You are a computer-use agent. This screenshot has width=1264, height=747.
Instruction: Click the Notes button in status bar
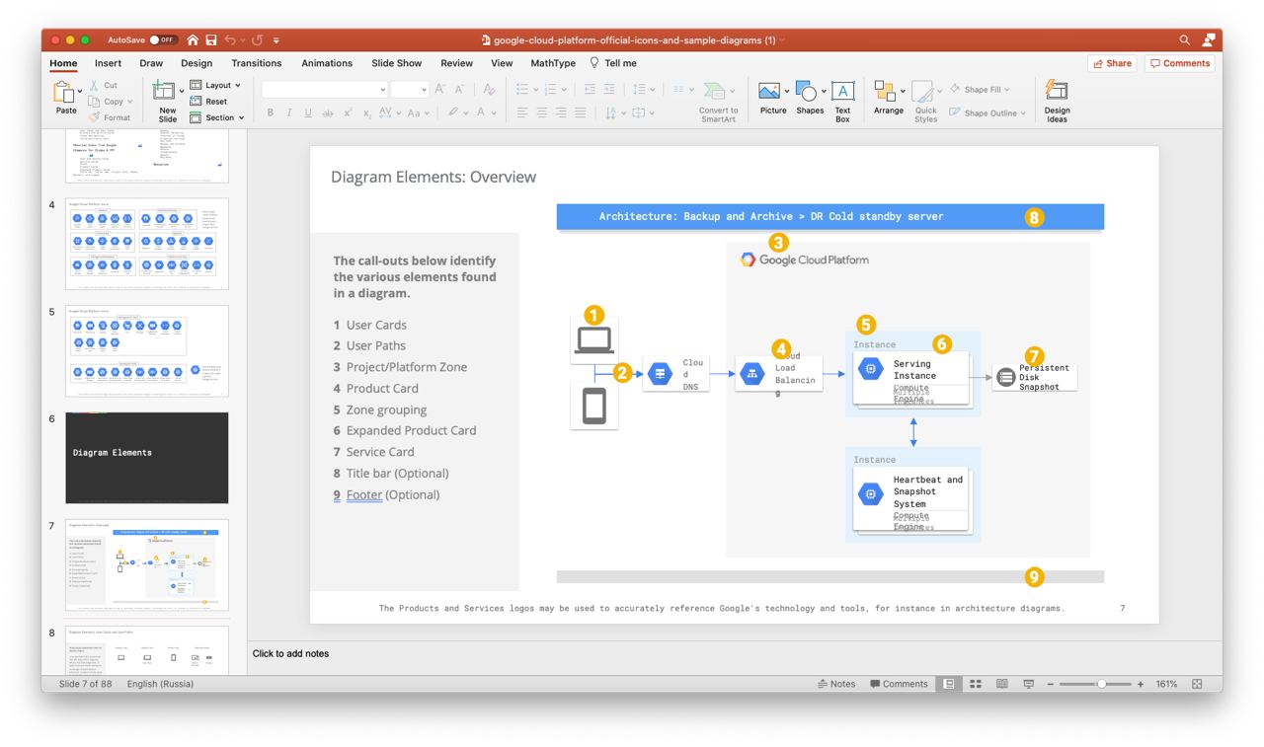click(x=836, y=684)
